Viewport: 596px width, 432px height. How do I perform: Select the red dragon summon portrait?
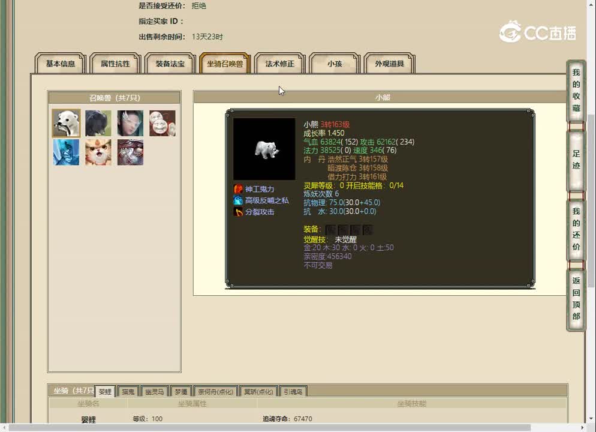point(130,152)
